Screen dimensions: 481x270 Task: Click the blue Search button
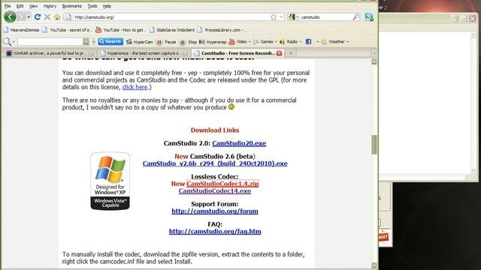click(110, 42)
